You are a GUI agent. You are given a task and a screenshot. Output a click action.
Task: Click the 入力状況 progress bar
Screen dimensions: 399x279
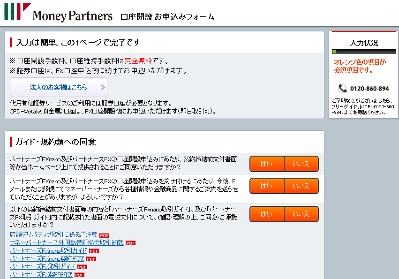point(364,52)
